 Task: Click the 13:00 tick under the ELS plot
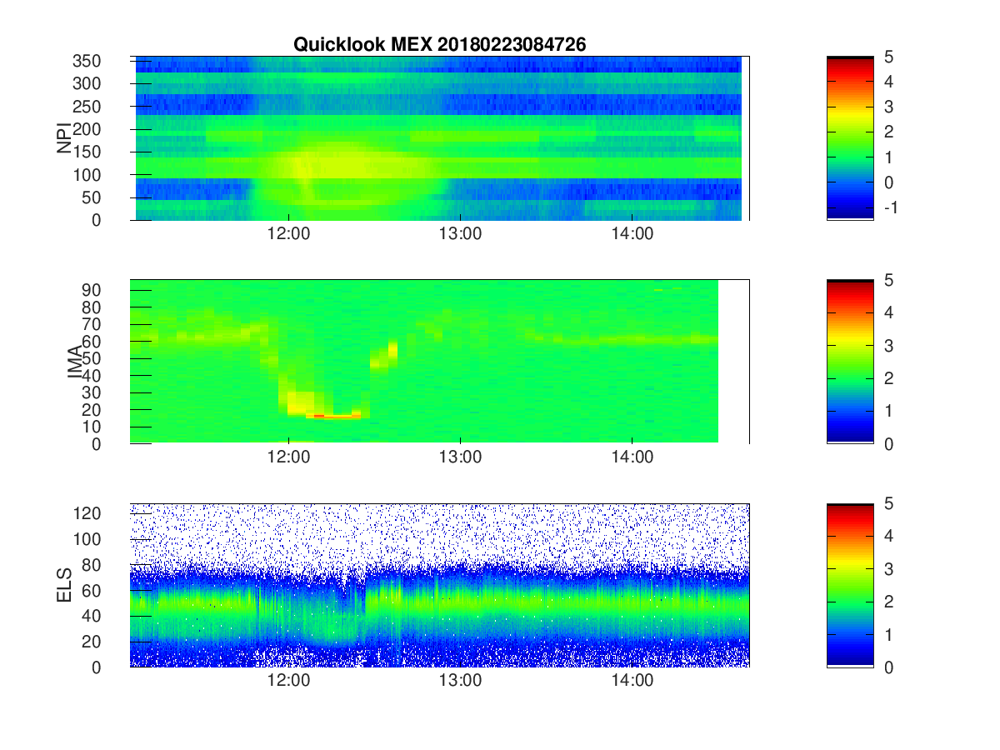[x=460, y=681]
